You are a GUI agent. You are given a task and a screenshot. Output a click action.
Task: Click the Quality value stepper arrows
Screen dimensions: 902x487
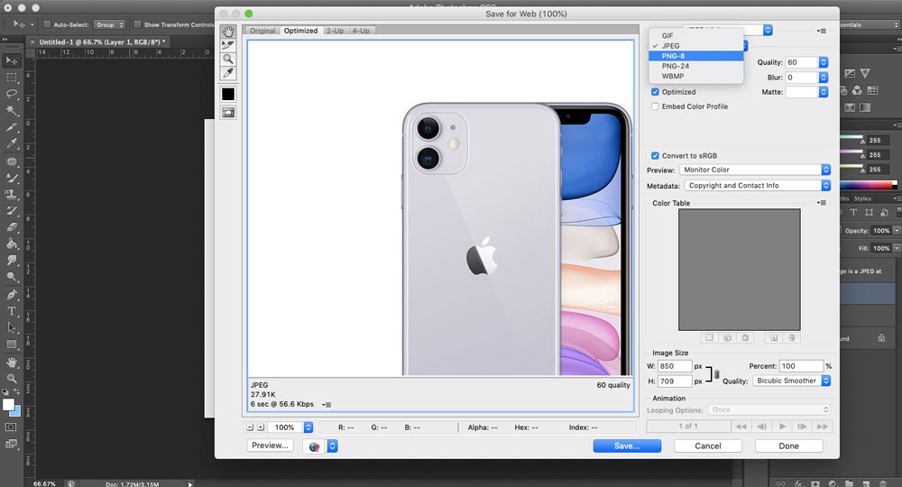click(824, 62)
